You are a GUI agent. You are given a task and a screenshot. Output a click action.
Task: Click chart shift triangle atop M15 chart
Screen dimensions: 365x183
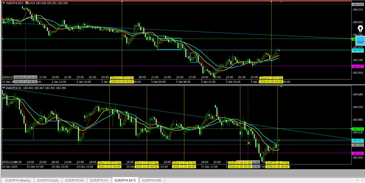click(x=282, y=2)
